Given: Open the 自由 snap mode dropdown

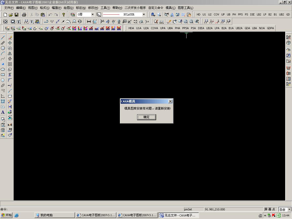Looking at the screenshot, I should tap(289, 210).
